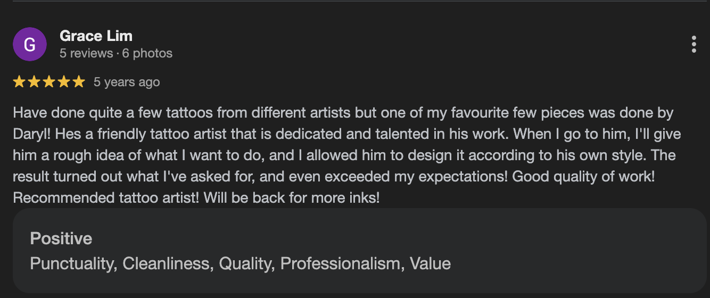Open the three-dot menu for Grace Lim's review
The height and width of the screenshot is (298, 710).
[x=694, y=44]
